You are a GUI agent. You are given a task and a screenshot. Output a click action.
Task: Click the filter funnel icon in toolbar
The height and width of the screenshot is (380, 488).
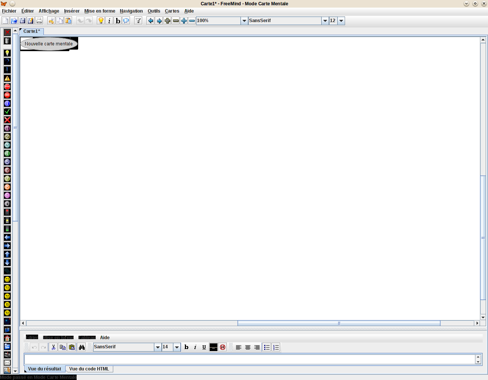coord(138,21)
